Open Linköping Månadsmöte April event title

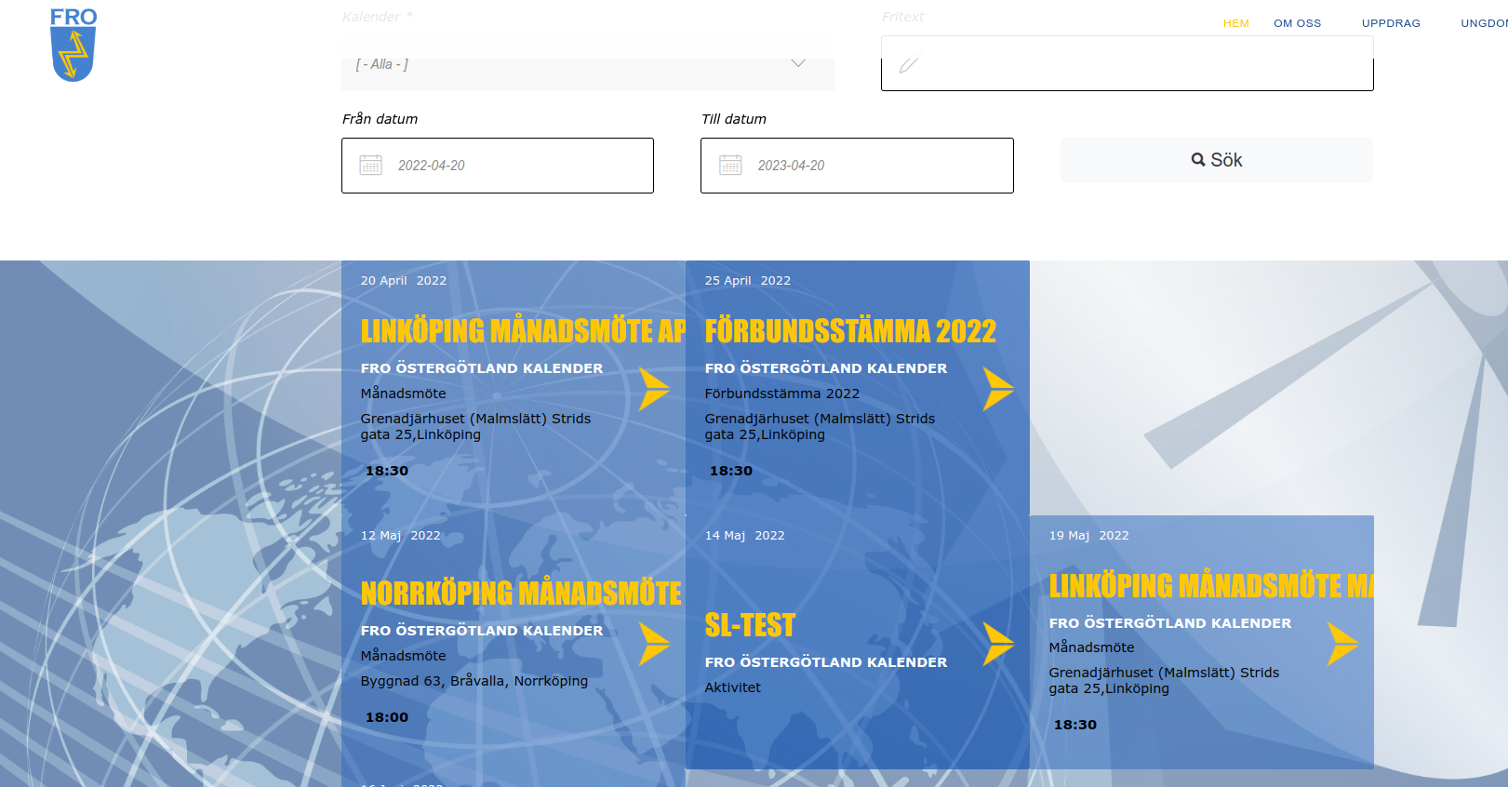click(x=523, y=331)
